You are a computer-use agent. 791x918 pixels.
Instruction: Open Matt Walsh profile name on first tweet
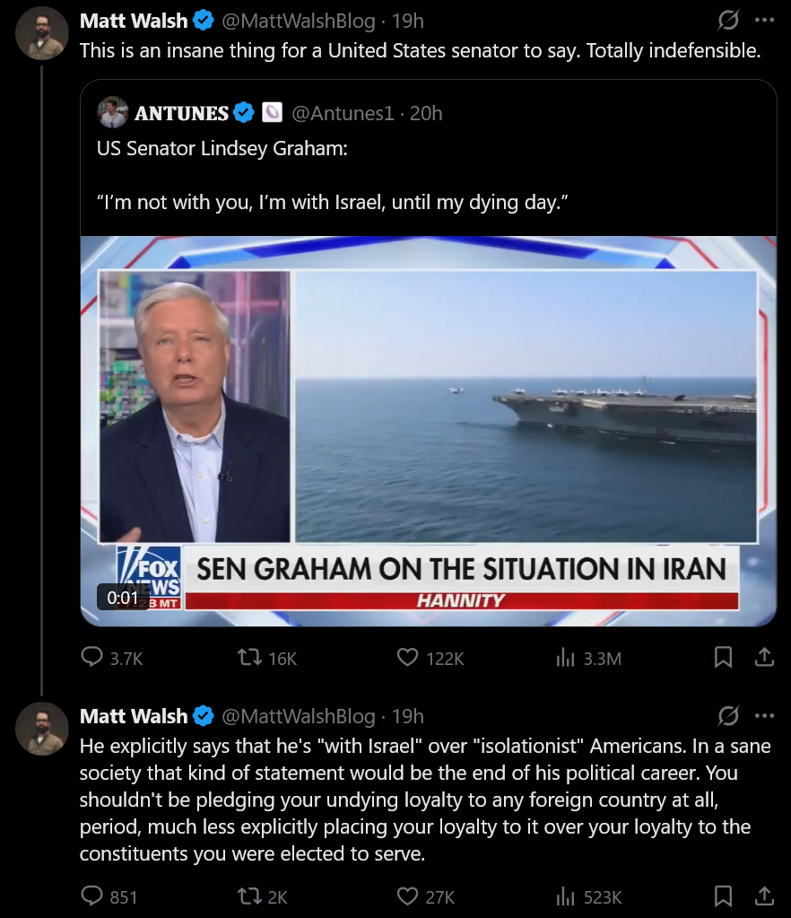(134, 21)
